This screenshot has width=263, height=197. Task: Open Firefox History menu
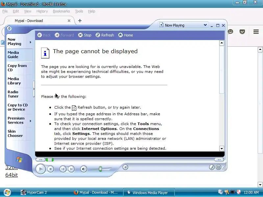[42, 11]
